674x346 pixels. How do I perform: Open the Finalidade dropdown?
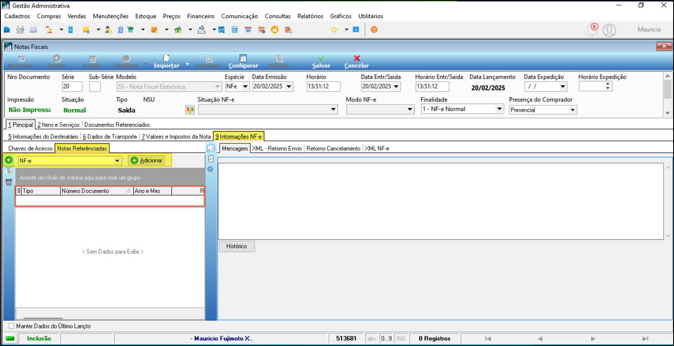499,109
